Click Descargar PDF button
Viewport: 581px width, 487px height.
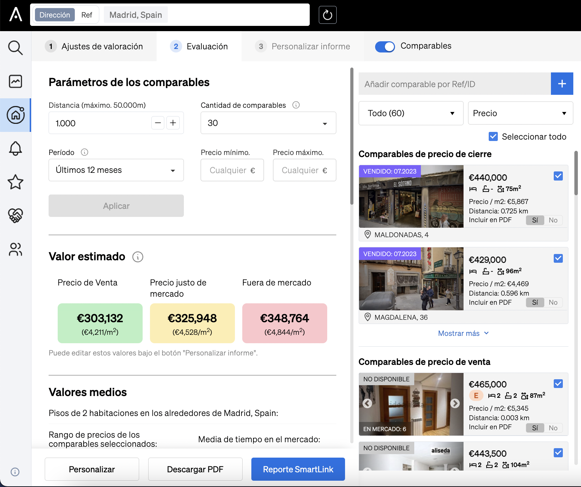[x=195, y=469]
